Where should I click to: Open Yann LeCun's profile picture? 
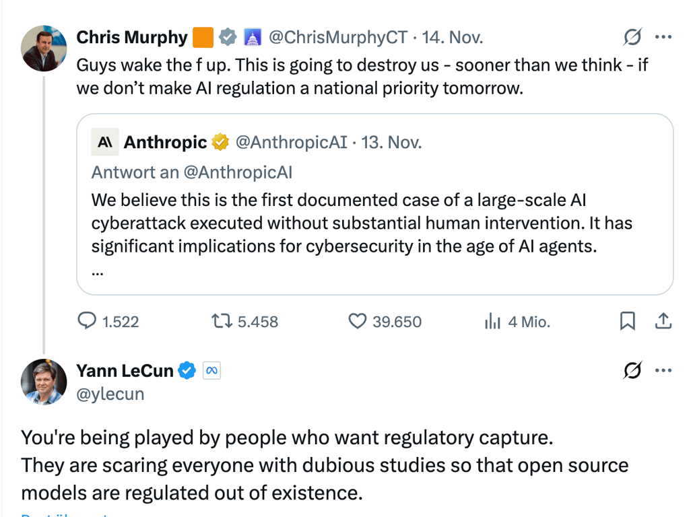click(44, 382)
